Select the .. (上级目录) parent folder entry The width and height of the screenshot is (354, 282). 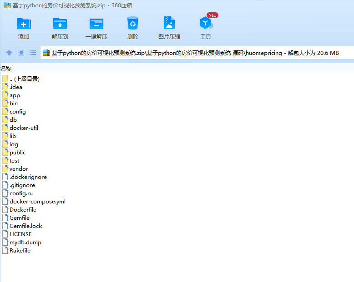(21, 79)
